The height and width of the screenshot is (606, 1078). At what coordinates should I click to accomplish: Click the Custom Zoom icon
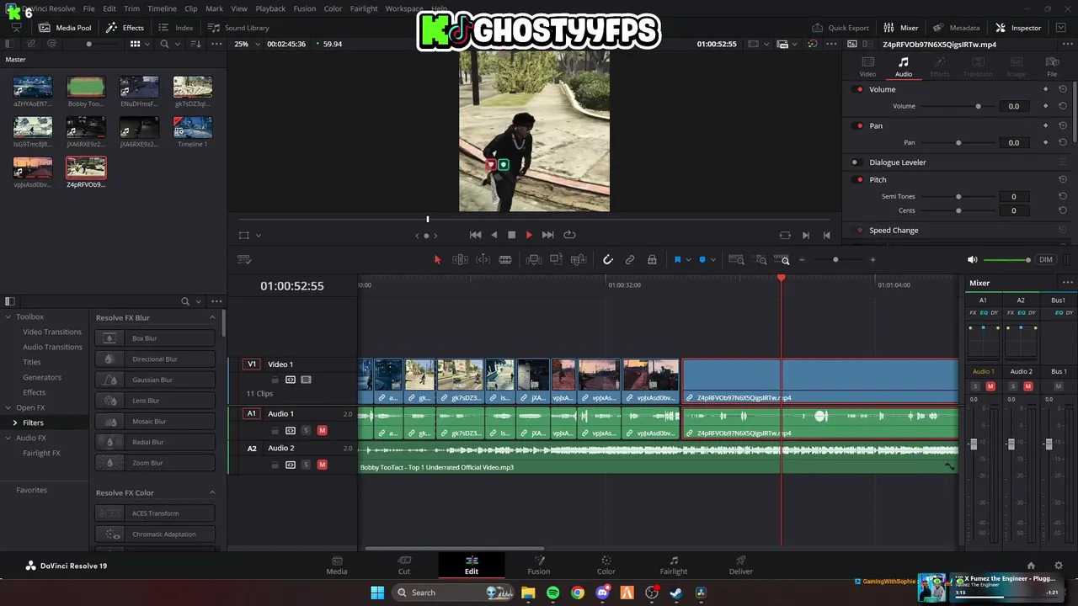tap(782, 260)
